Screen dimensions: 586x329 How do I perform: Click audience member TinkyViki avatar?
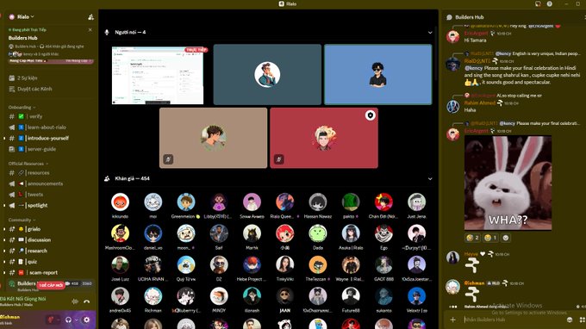coord(284,264)
